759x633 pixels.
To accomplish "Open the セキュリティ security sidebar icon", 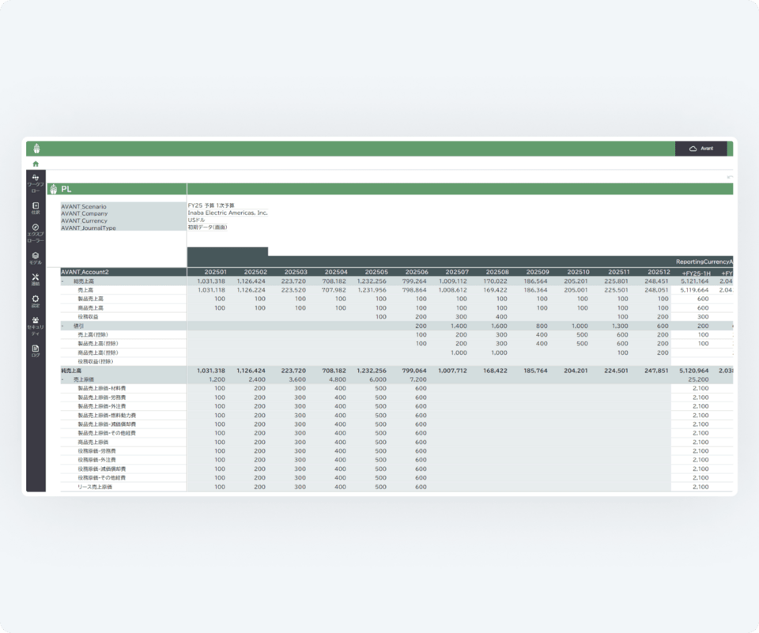I will pyautogui.click(x=36, y=325).
